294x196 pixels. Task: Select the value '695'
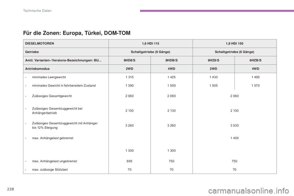click(130, 161)
